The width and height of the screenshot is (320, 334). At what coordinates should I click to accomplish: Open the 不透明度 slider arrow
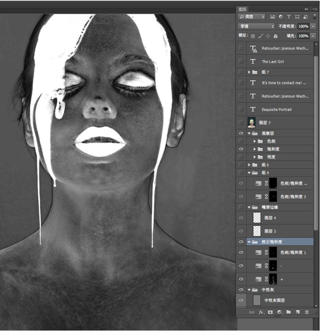313,26
